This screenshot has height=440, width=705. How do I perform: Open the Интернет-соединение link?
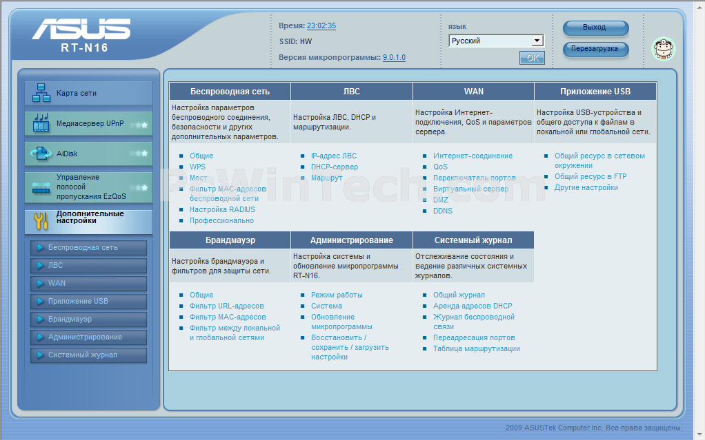coord(473,156)
